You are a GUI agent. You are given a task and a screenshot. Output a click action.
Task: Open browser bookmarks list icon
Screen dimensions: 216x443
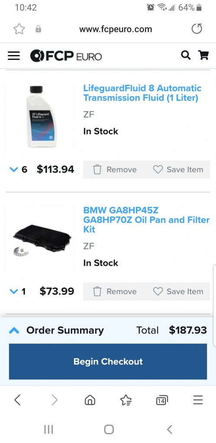tap(126, 400)
